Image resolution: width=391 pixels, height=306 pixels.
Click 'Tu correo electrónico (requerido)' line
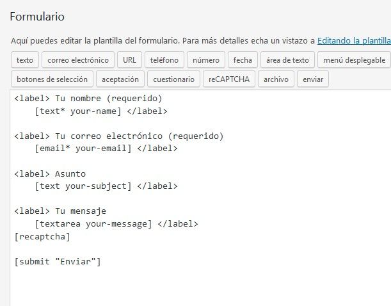pos(119,136)
